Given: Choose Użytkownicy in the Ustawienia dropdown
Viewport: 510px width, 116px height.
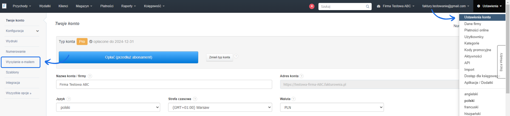Looking at the screenshot, I should tap(474, 37).
